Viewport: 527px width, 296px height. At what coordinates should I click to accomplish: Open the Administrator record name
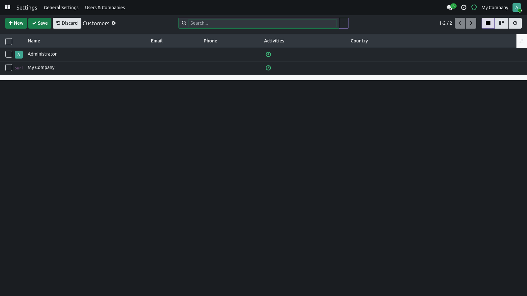pyautogui.click(x=42, y=54)
